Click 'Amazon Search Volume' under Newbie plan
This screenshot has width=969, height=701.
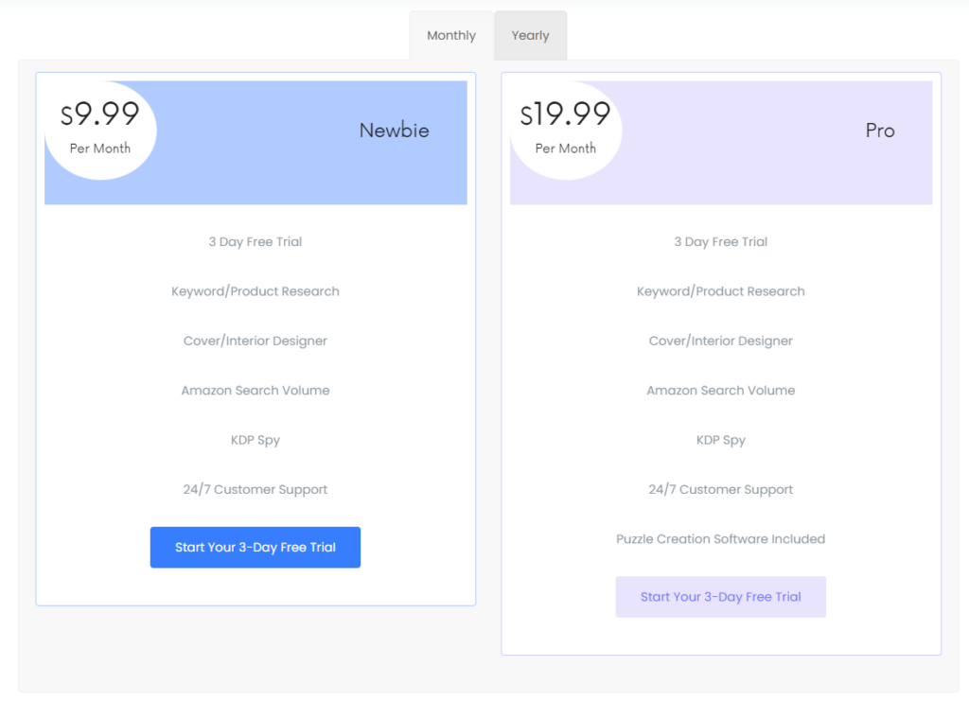(255, 390)
